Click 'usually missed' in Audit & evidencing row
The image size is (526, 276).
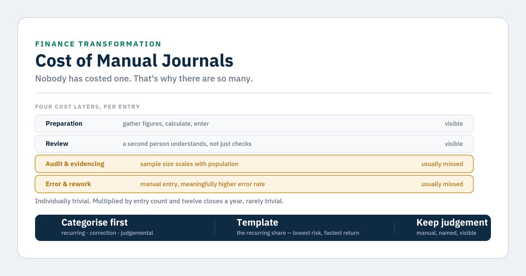coord(442,164)
